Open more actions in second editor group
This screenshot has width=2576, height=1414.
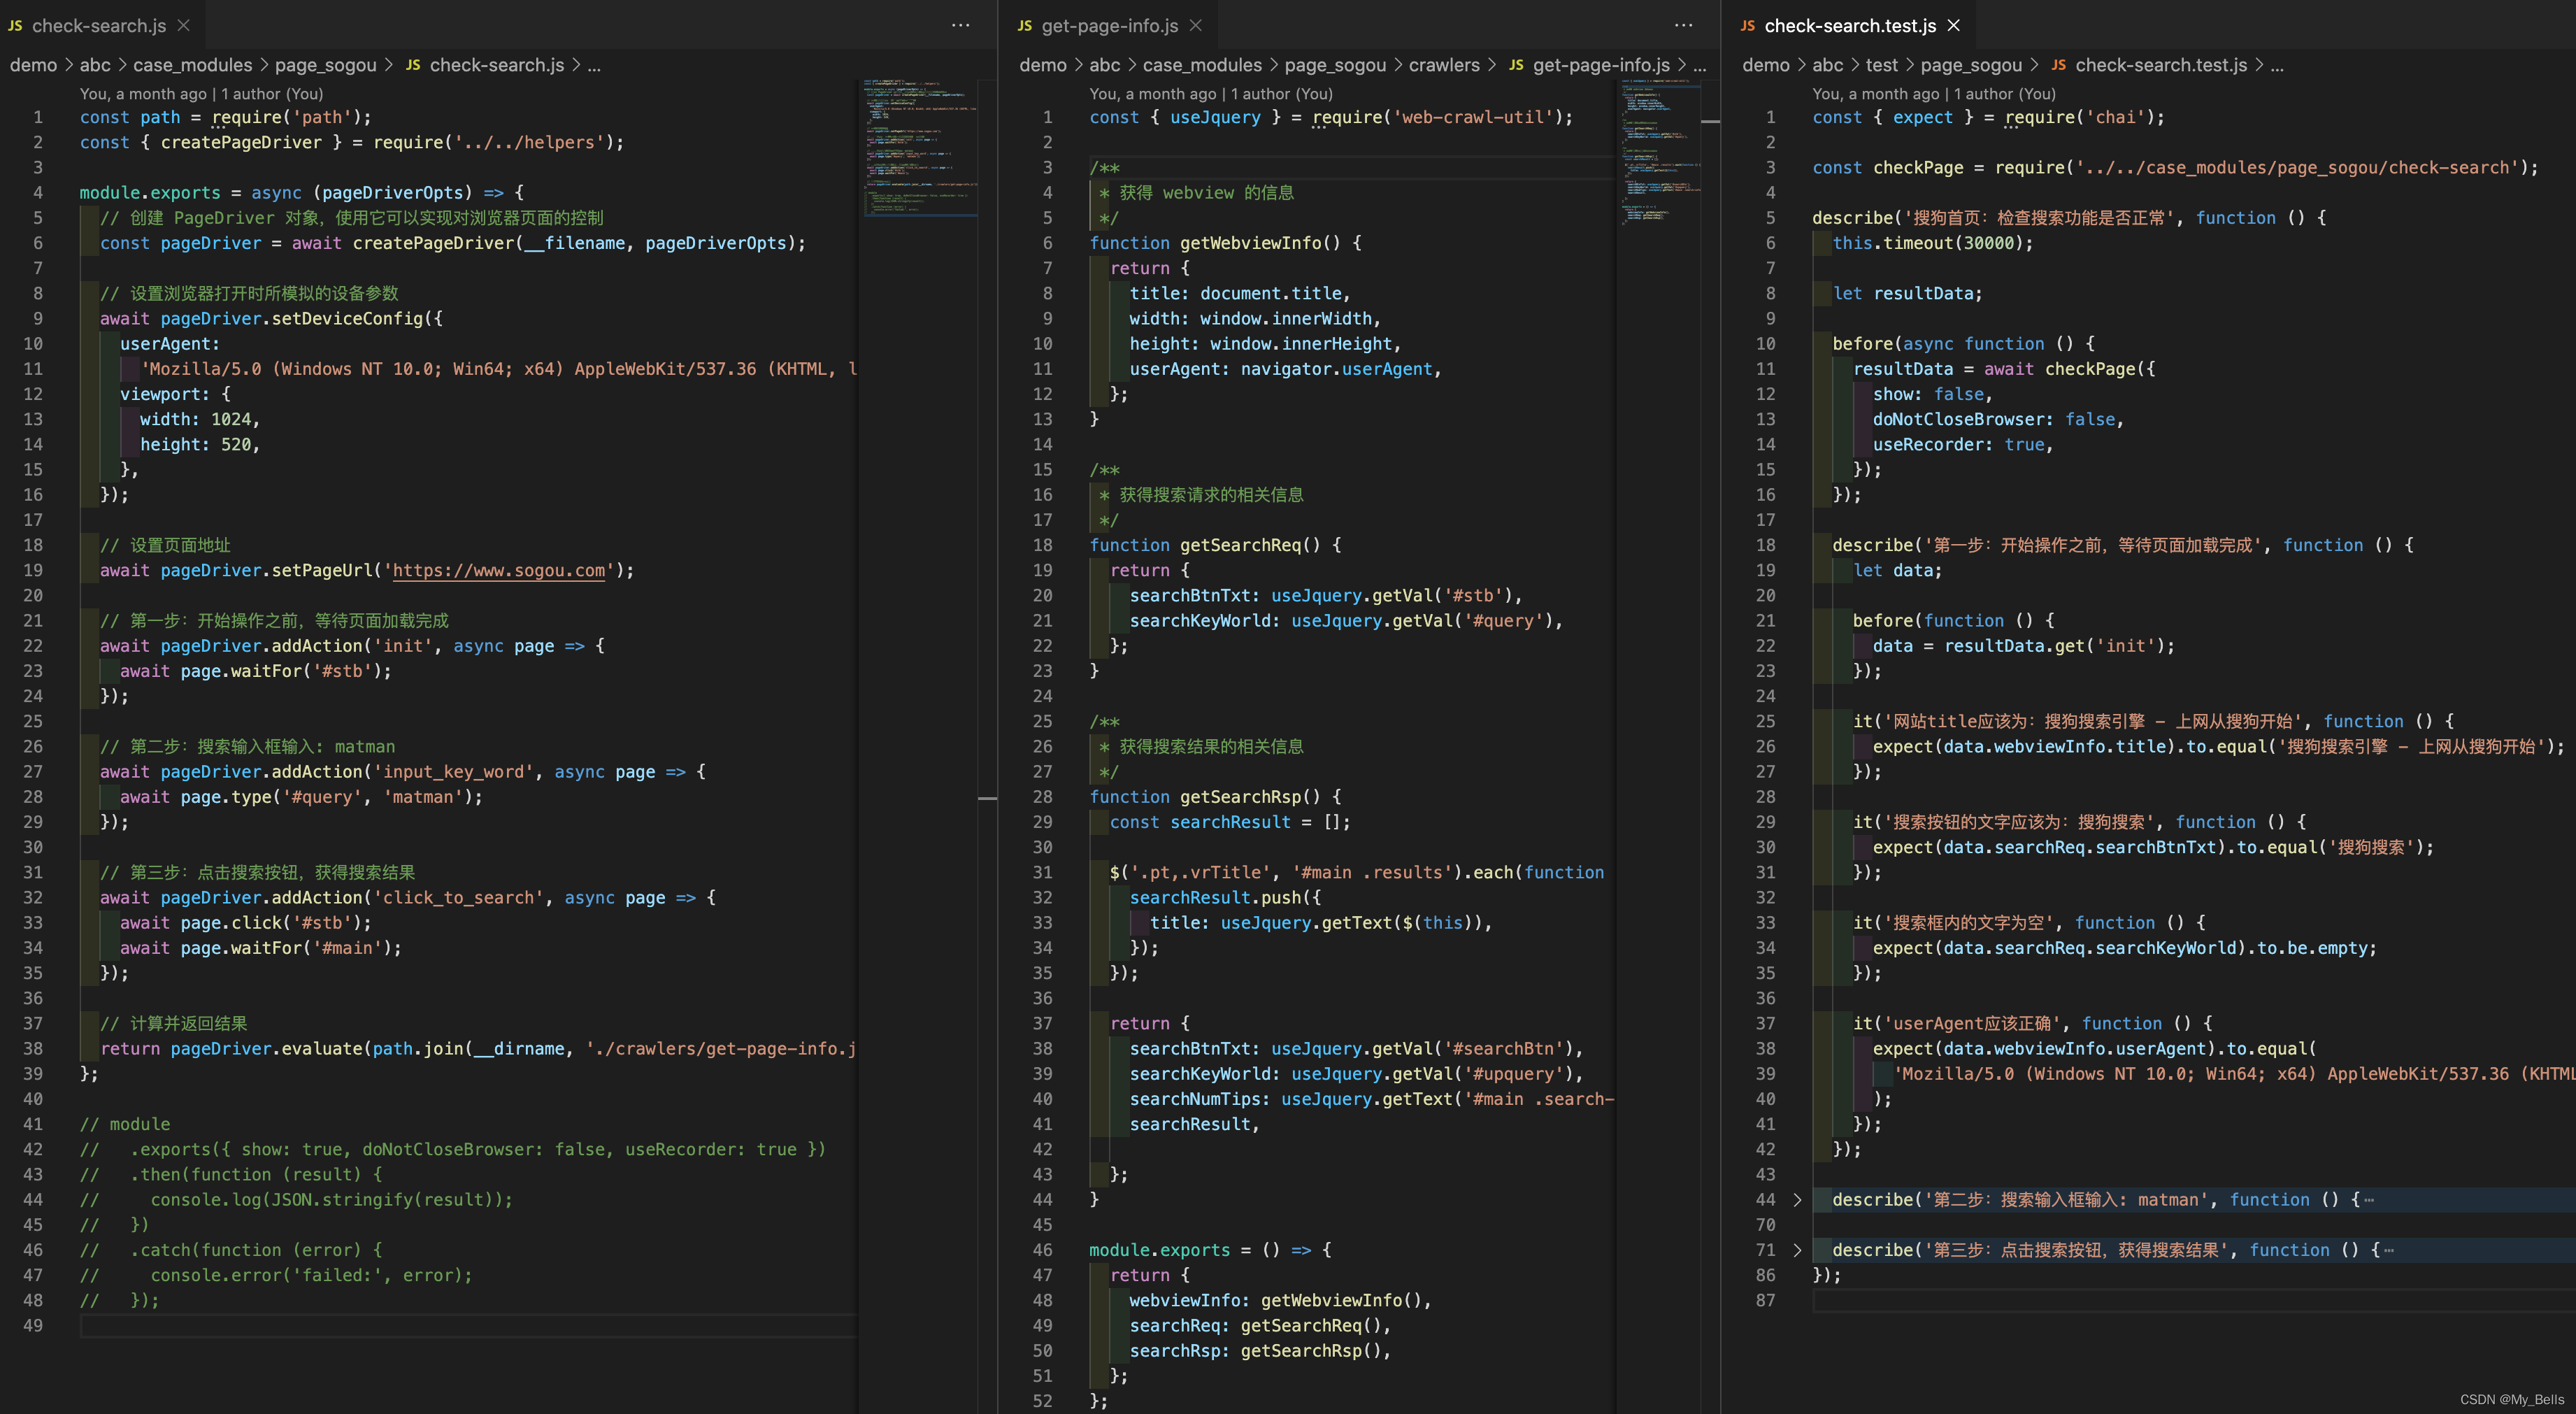pyautogui.click(x=1684, y=26)
